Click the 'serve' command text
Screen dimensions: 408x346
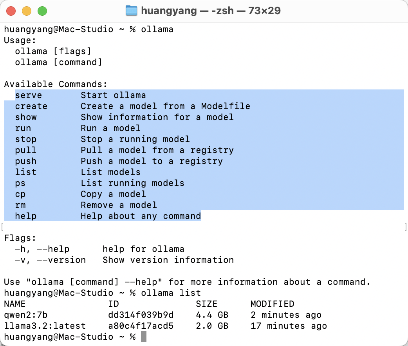coord(28,95)
